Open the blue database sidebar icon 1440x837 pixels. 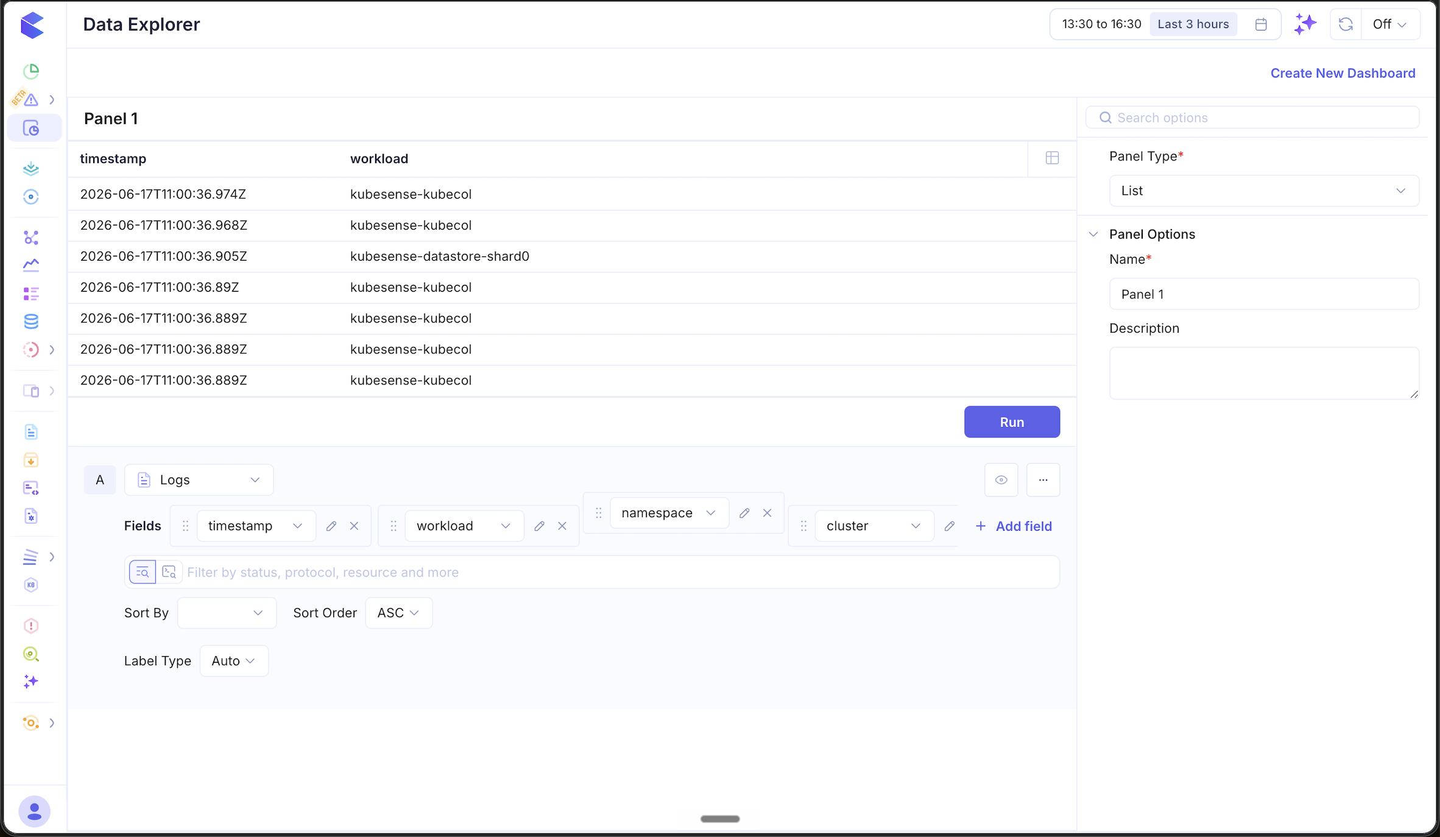point(31,321)
